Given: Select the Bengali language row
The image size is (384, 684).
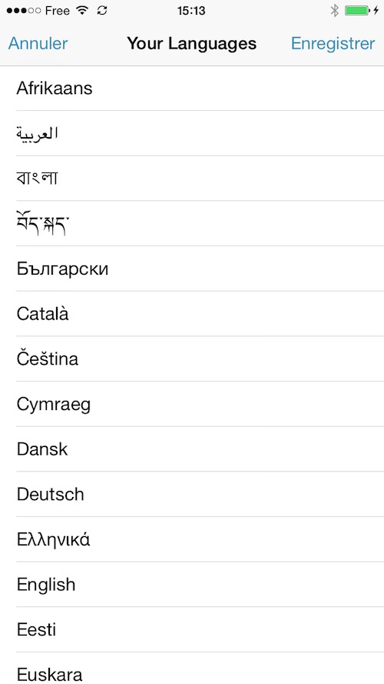Looking at the screenshot, I should [192, 179].
